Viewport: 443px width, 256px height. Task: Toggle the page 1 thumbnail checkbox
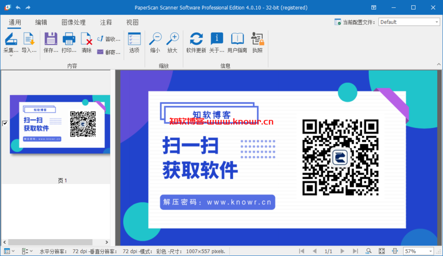[5, 123]
